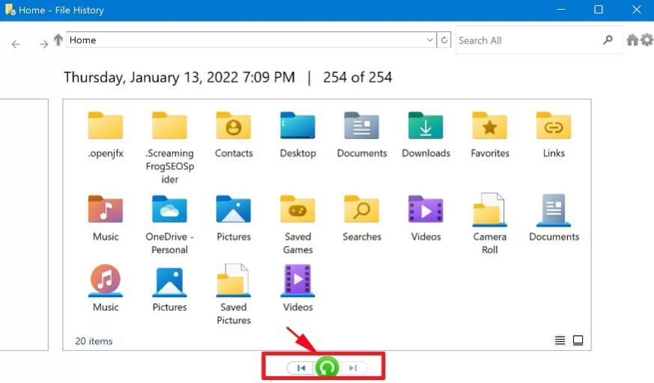
Task: Select the Videos folder beside Searches
Action: 426,218
